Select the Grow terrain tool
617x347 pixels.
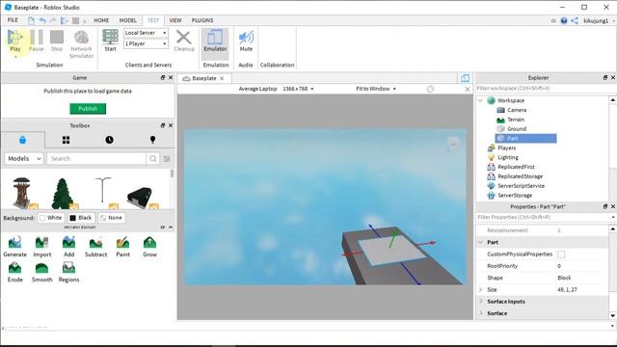pyautogui.click(x=149, y=247)
